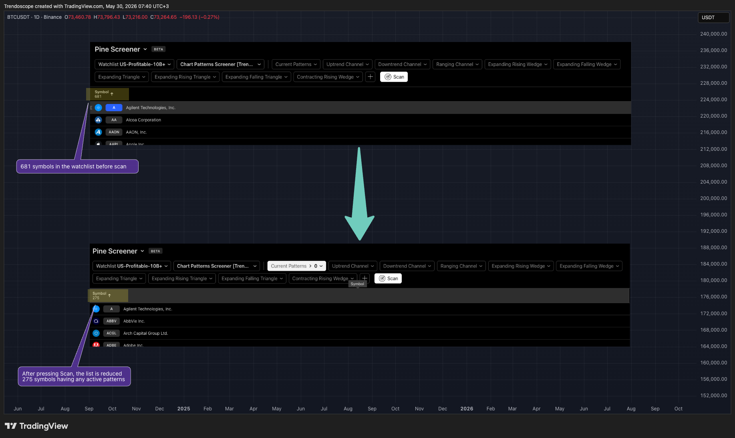This screenshot has height=438, width=735.
Task: Click the BETA badge in upper screener
Action: [159, 49]
